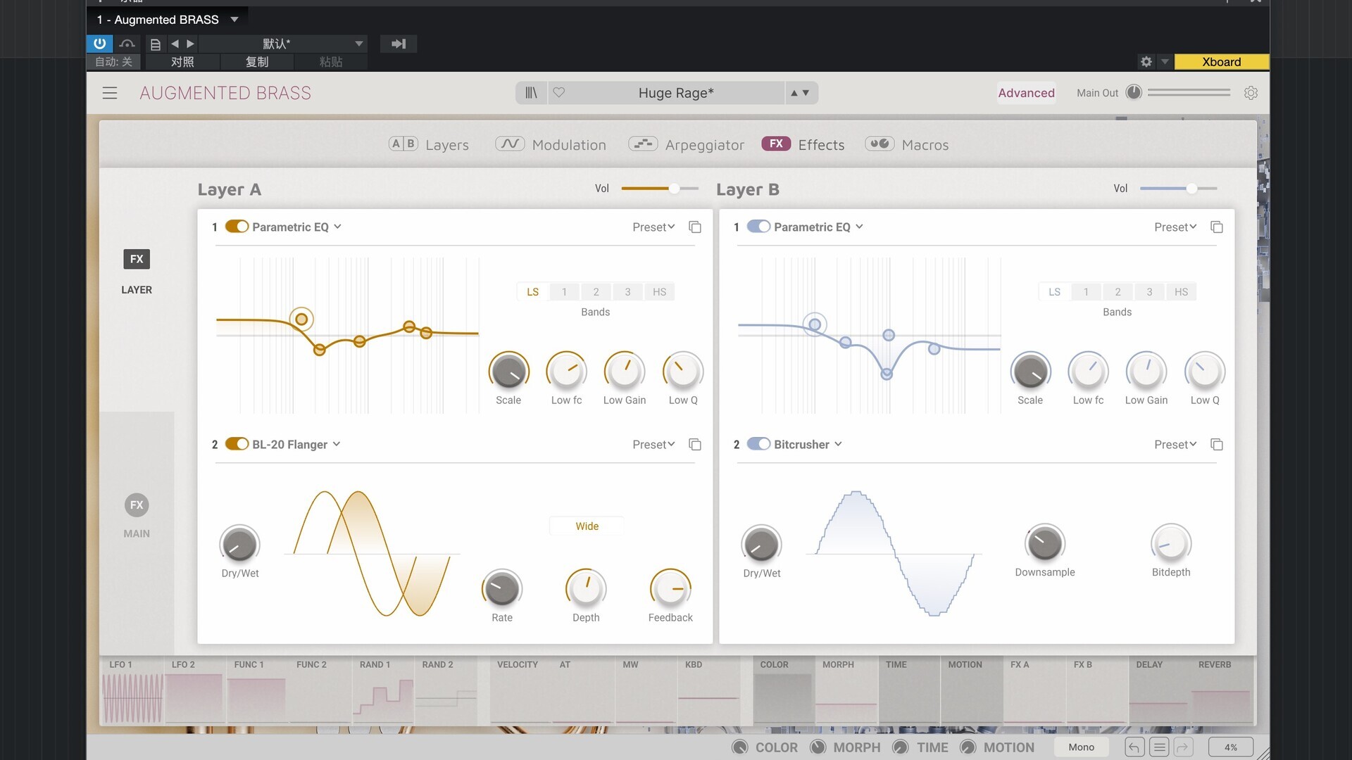The width and height of the screenshot is (1352, 760).
Task: Select LS band in Layer A EQ
Action: pos(532,292)
